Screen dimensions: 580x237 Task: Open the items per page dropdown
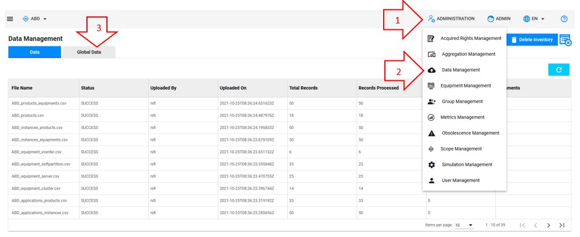point(464,225)
